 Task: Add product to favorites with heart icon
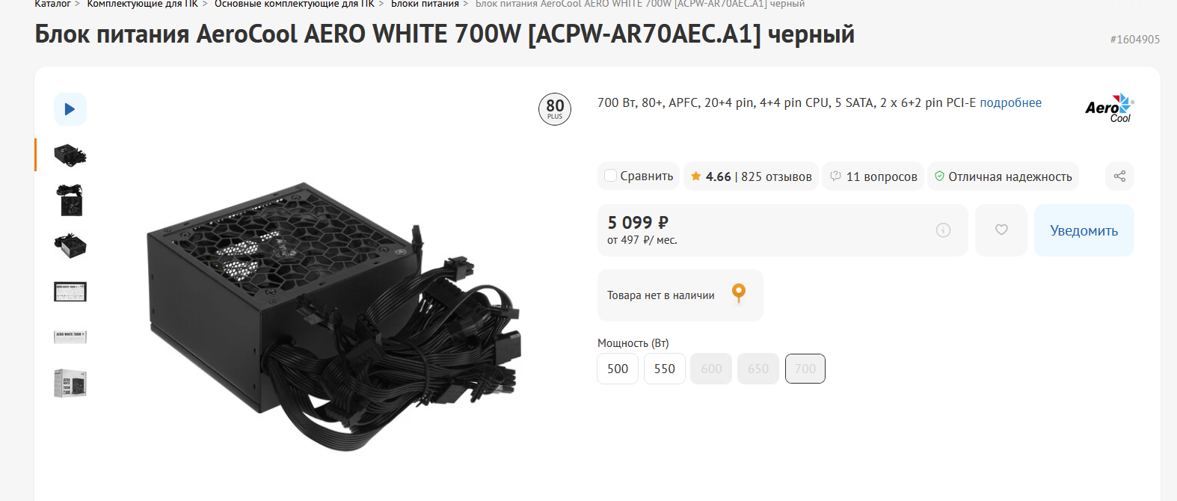point(1001,230)
